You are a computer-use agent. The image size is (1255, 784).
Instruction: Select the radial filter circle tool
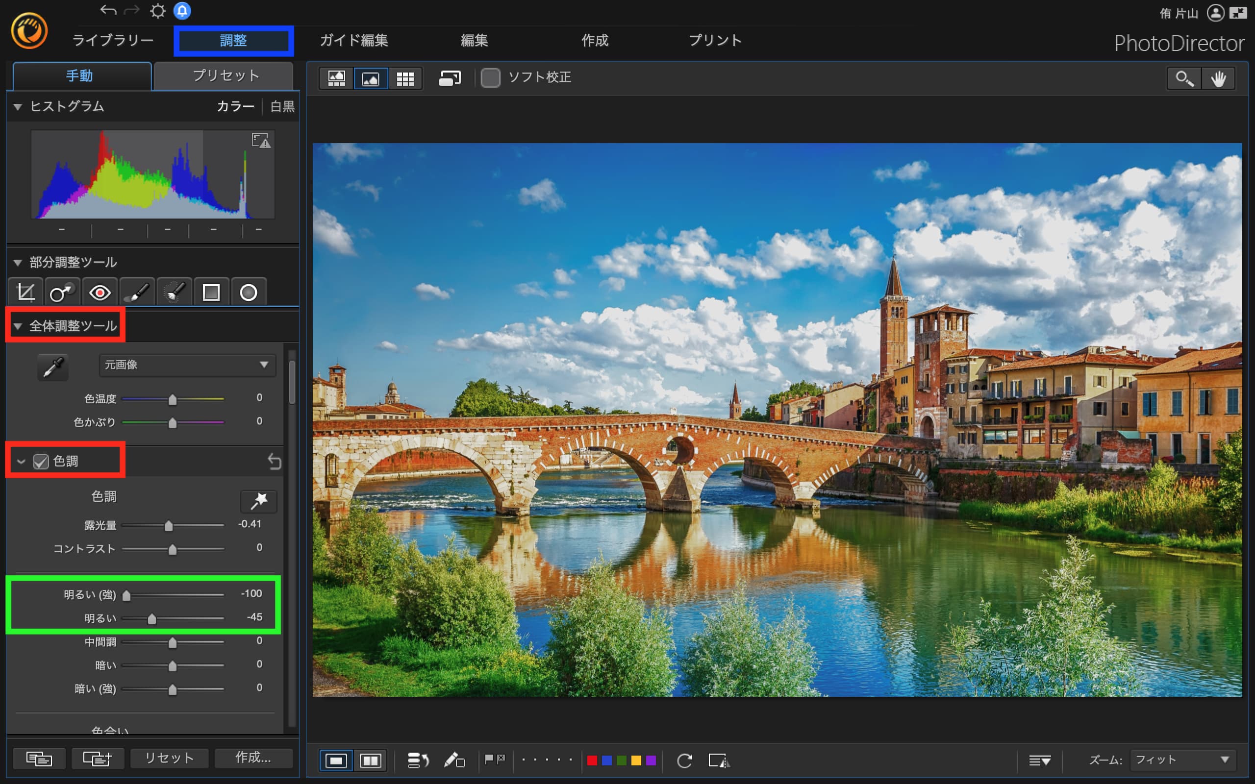tap(249, 293)
